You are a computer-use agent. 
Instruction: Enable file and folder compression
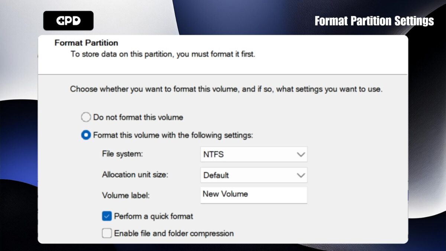coord(107,233)
